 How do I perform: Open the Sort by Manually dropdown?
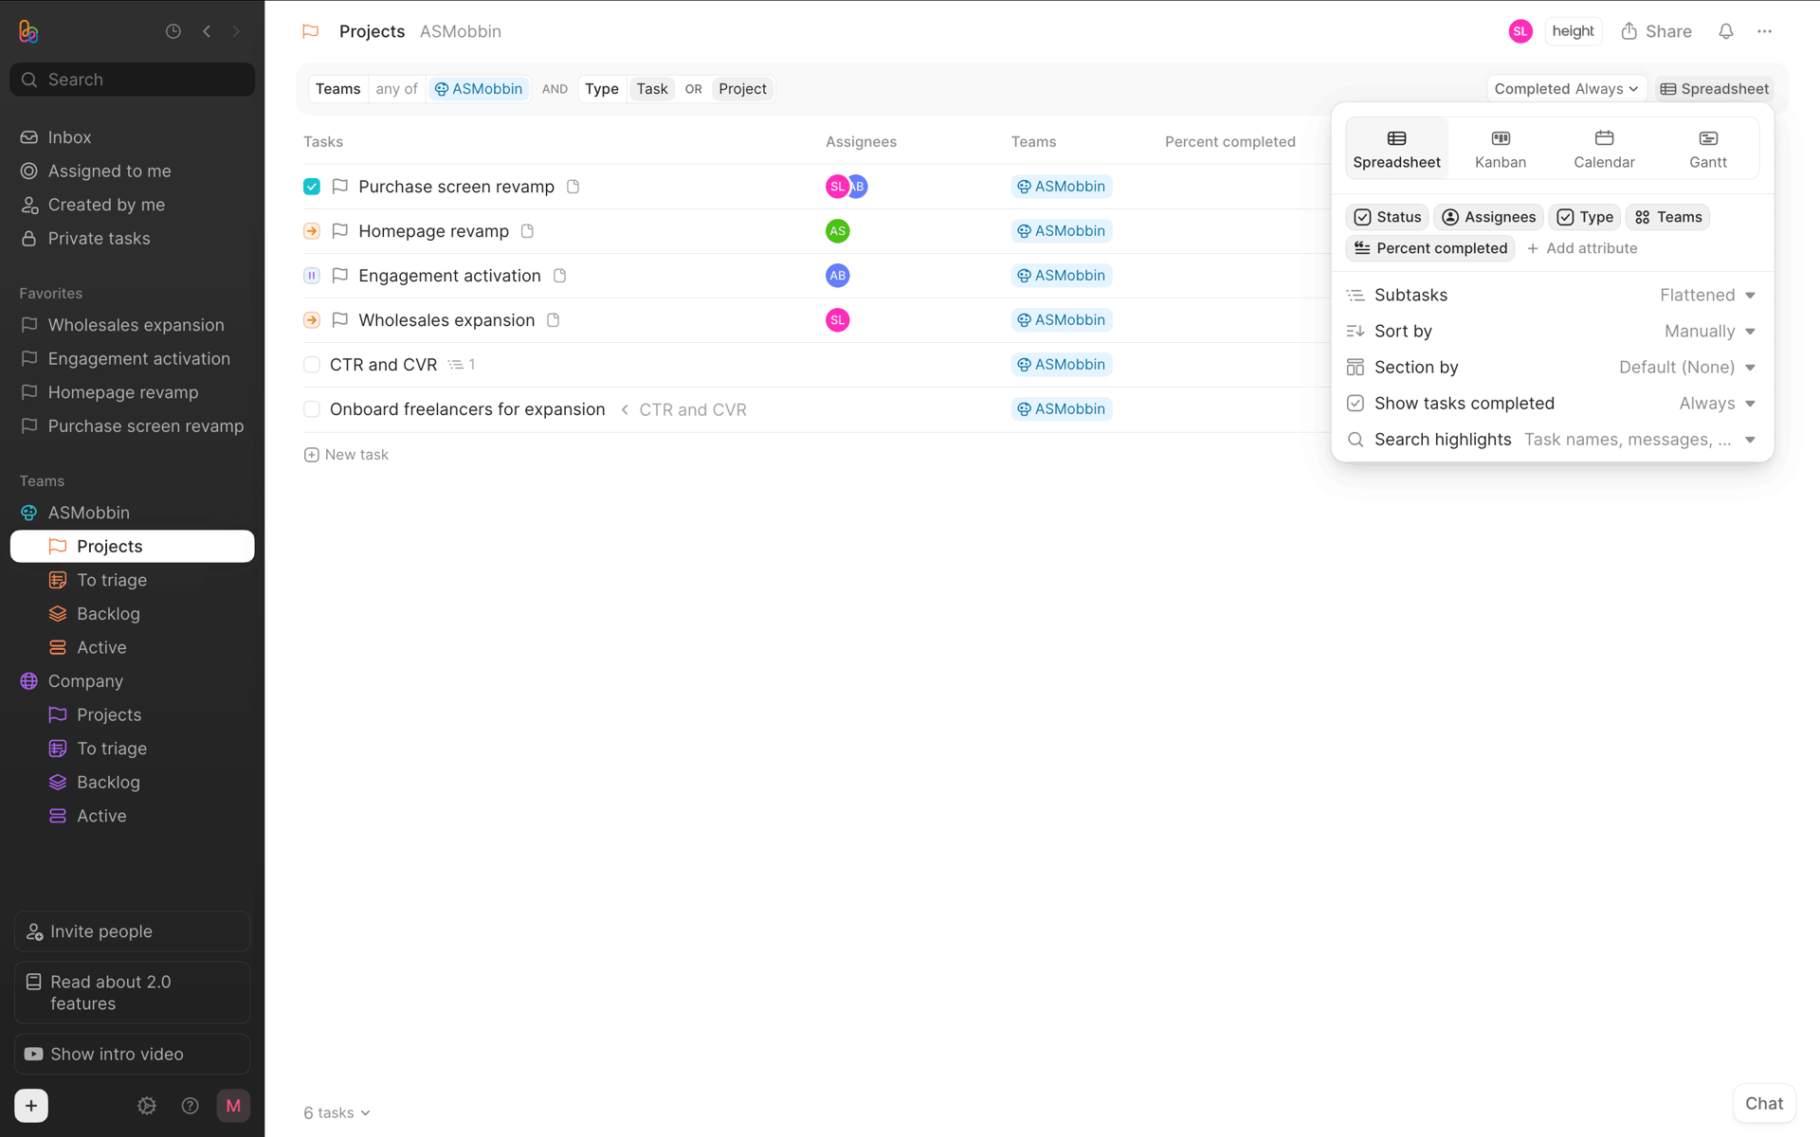coord(1710,331)
